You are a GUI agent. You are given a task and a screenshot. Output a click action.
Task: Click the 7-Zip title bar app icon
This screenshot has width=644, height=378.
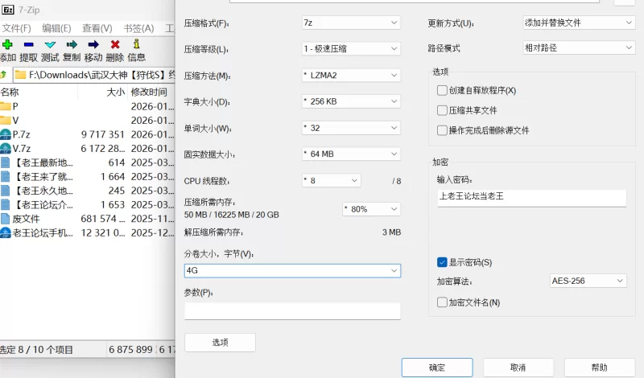[x=8, y=10]
